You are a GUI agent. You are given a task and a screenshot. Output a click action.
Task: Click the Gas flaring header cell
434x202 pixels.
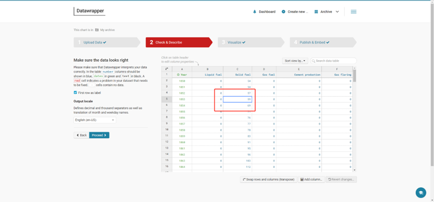[337, 75]
